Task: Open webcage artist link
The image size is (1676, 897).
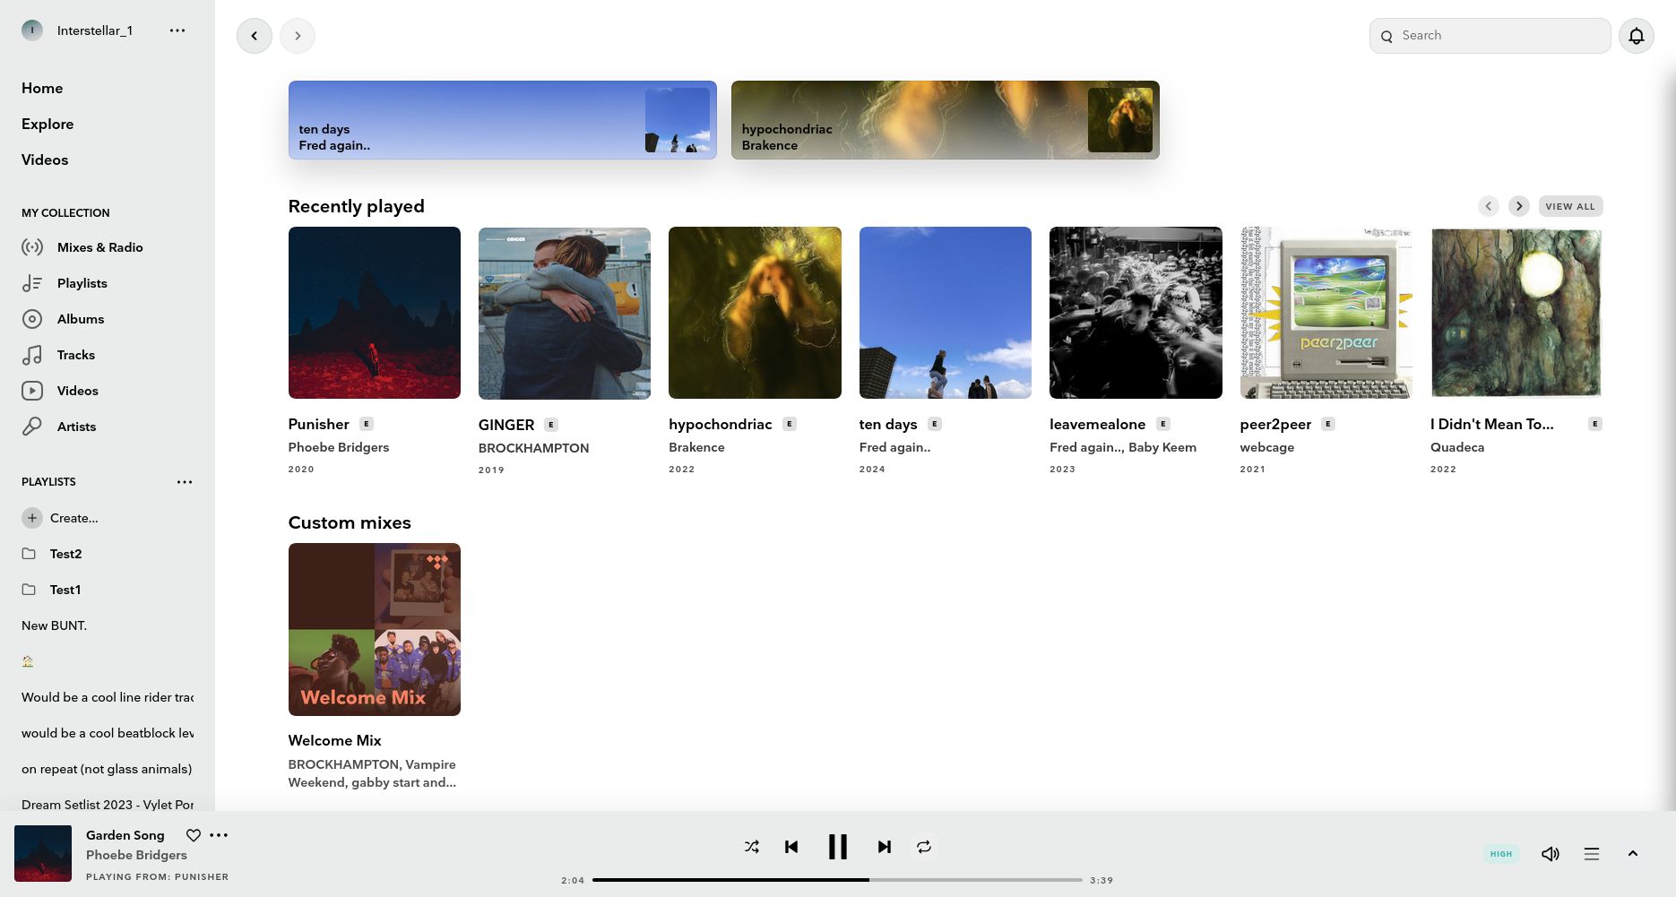Action: tap(1267, 447)
